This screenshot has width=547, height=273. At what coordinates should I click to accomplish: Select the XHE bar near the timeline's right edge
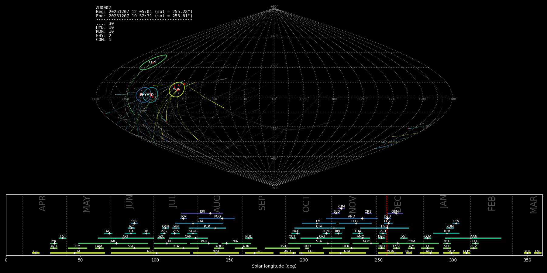527,253
